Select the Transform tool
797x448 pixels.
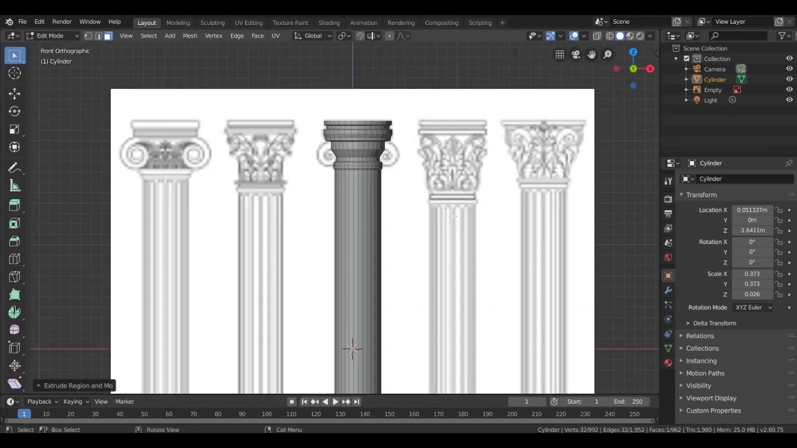pyautogui.click(x=14, y=147)
